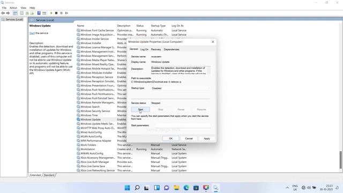Open File Explorer from the taskbar

[176, 188]
